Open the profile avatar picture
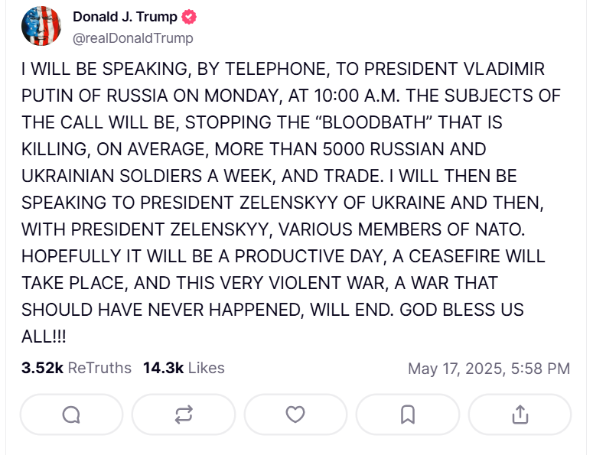This screenshot has width=593, height=455. tap(41, 26)
